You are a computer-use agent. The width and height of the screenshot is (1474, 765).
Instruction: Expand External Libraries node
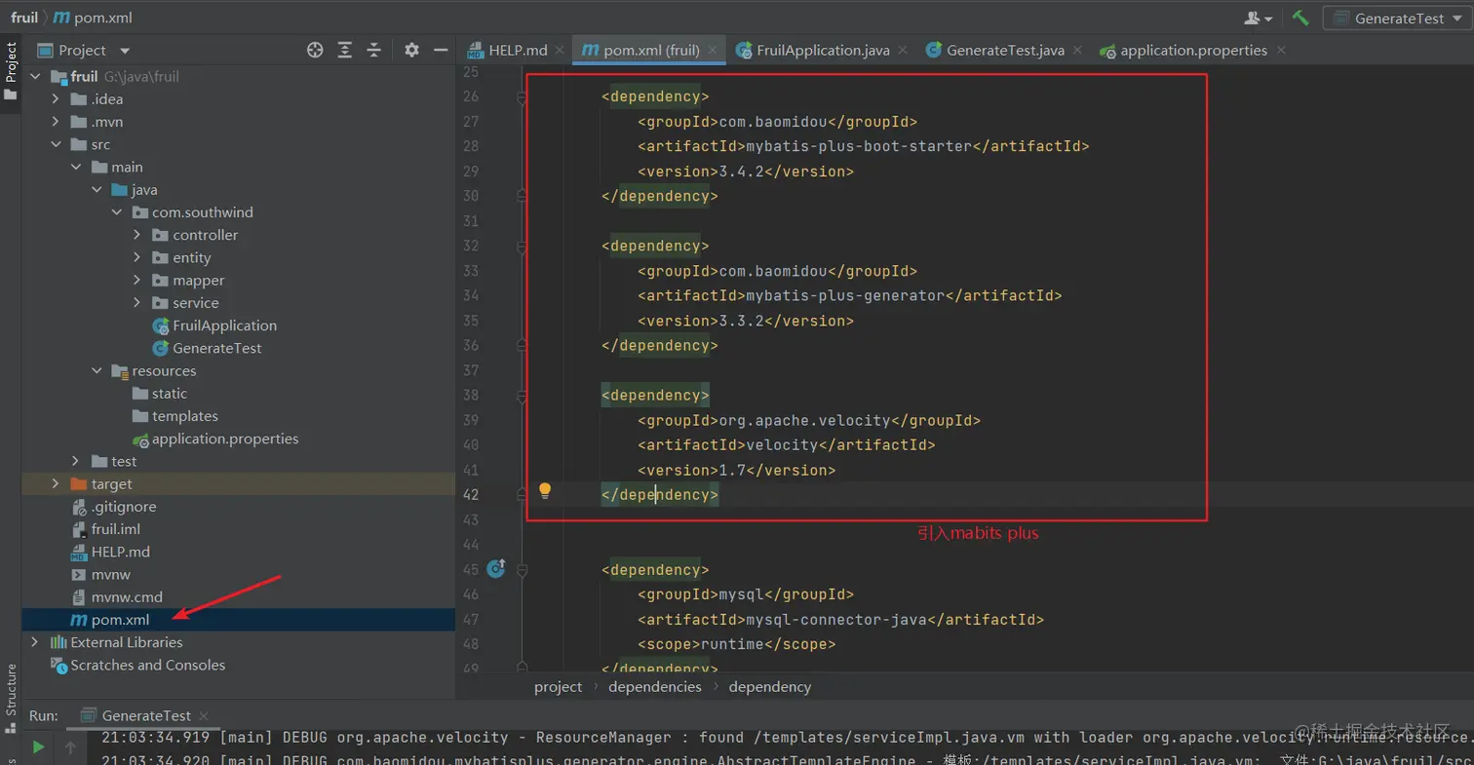click(36, 642)
